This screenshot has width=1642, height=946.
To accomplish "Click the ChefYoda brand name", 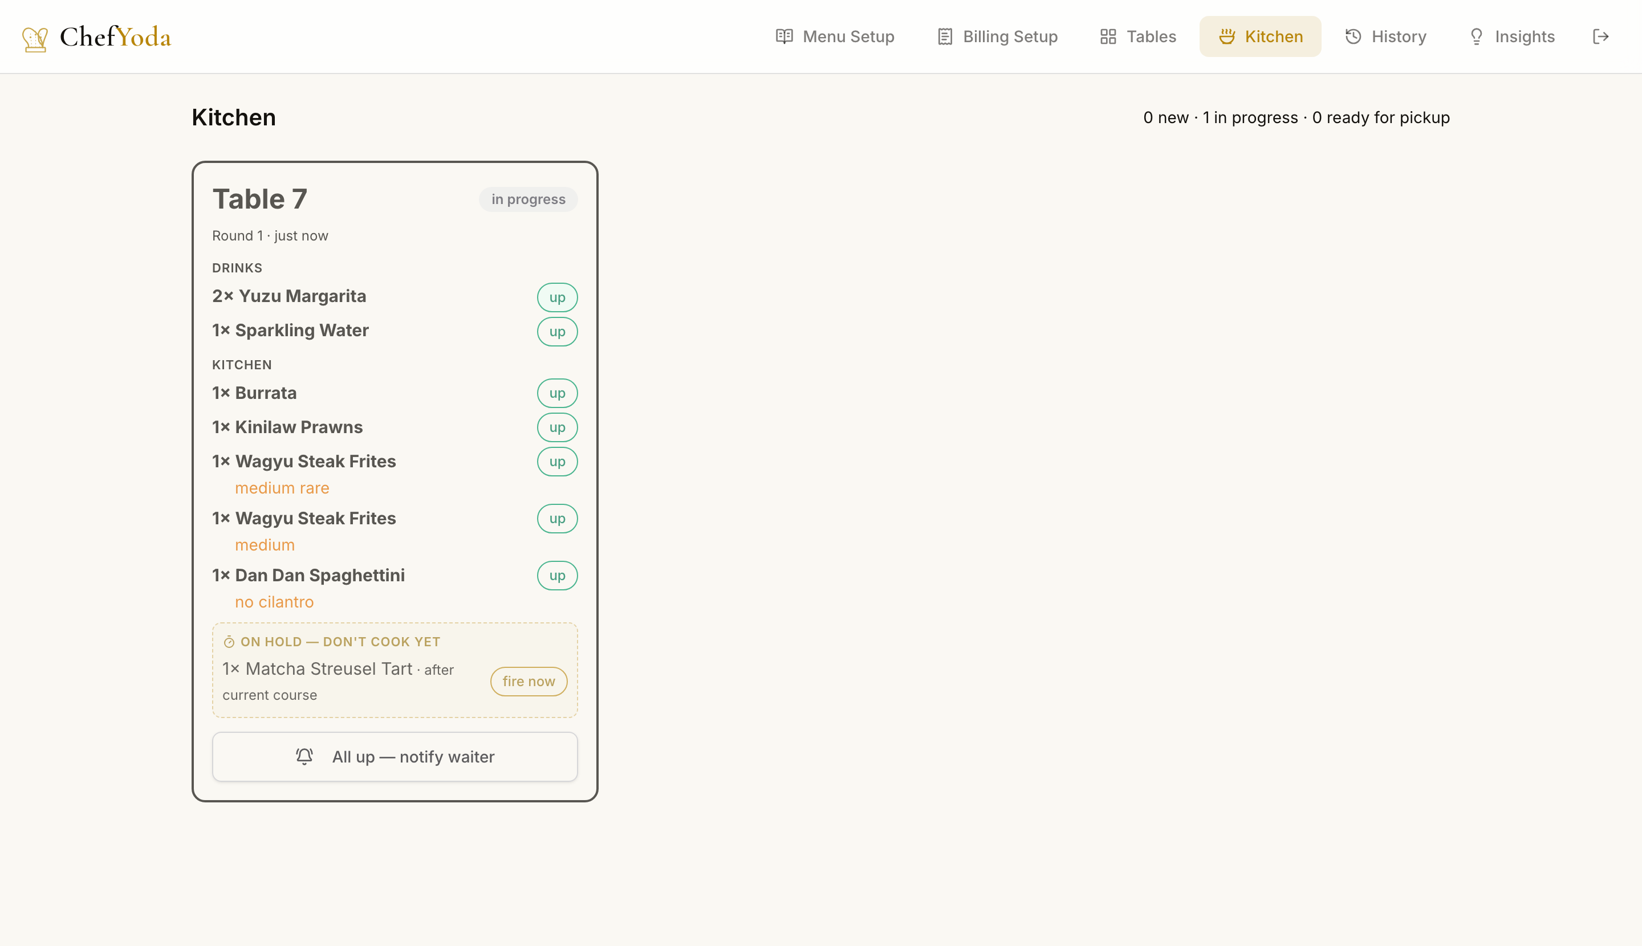I will [x=115, y=37].
